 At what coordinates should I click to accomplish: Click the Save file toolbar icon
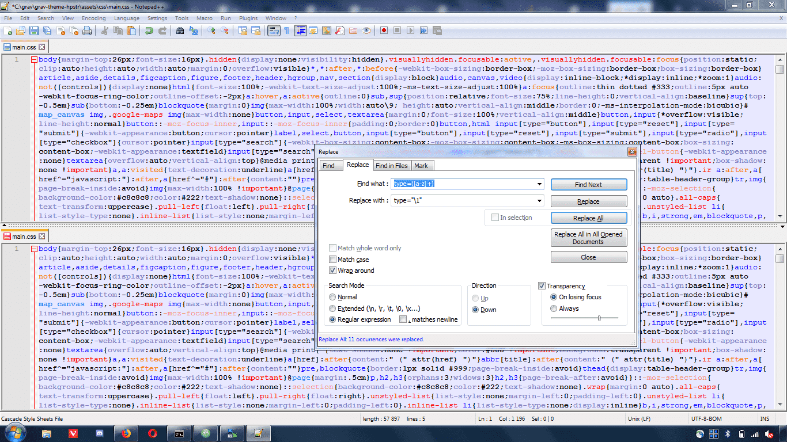33,31
